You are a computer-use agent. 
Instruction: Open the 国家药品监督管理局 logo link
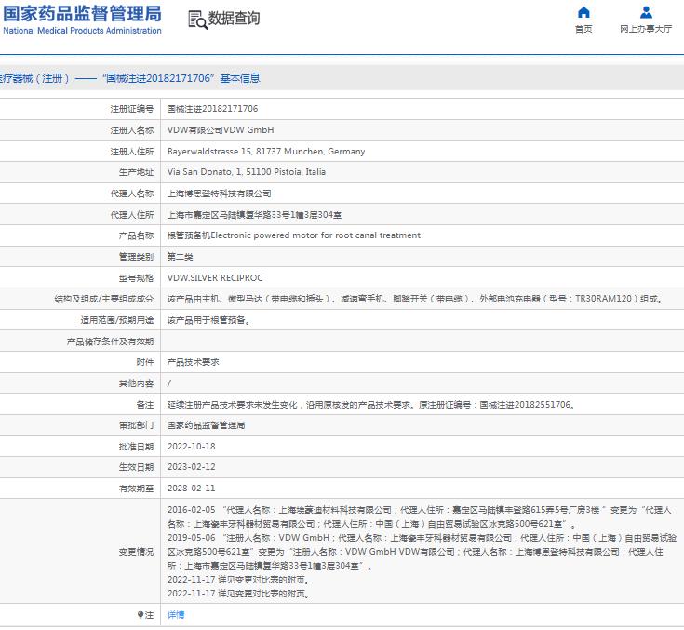click(x=82, y=20)
